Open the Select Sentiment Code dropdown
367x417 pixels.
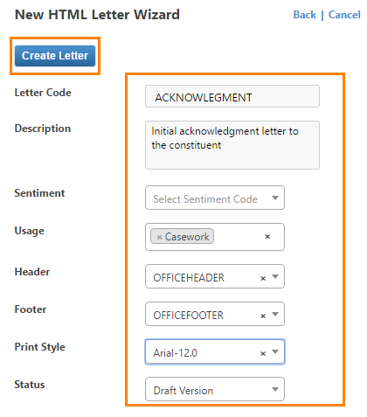coord(215,198)
